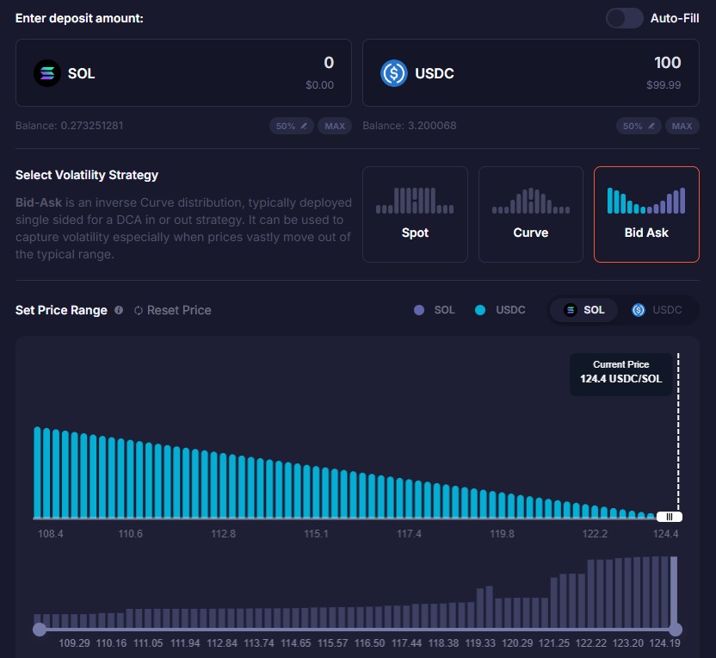Viewport: 716px width, 658px height.
Task: Click the left range slider handle
Action: [x=39, y=630]
